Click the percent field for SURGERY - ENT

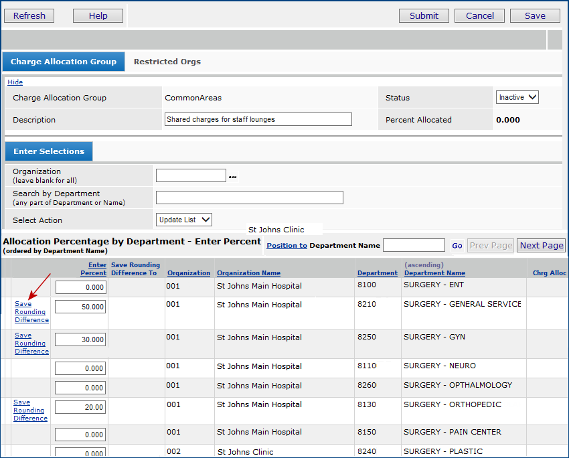tap(81, 287)
